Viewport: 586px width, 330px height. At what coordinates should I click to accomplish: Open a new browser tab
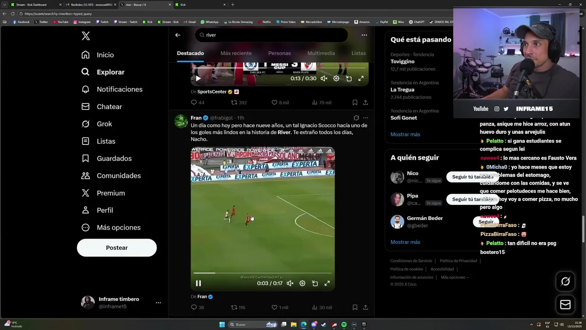[x=233, y=5]
